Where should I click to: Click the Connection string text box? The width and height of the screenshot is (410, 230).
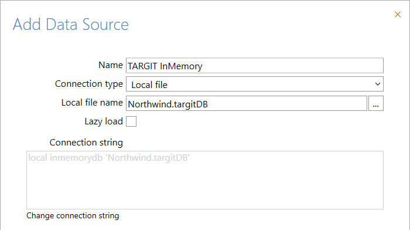click(x=205, y=180)
